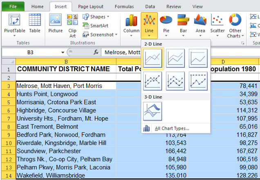Screen dimensions: 260x180
Task: Click the formula bar text field
Action: [181, 52]
